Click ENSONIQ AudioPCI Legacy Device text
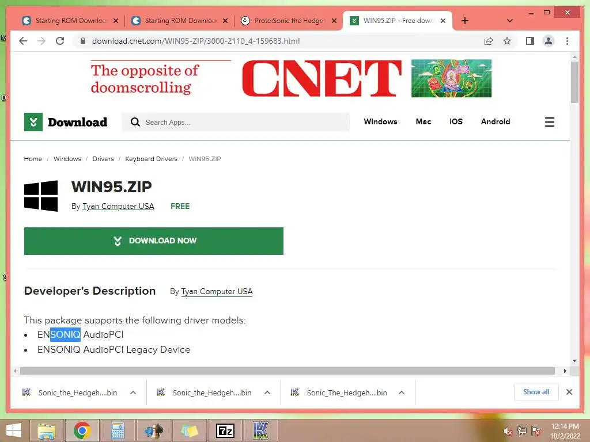This screenshot has height=442, width=590. click(114, 349)
